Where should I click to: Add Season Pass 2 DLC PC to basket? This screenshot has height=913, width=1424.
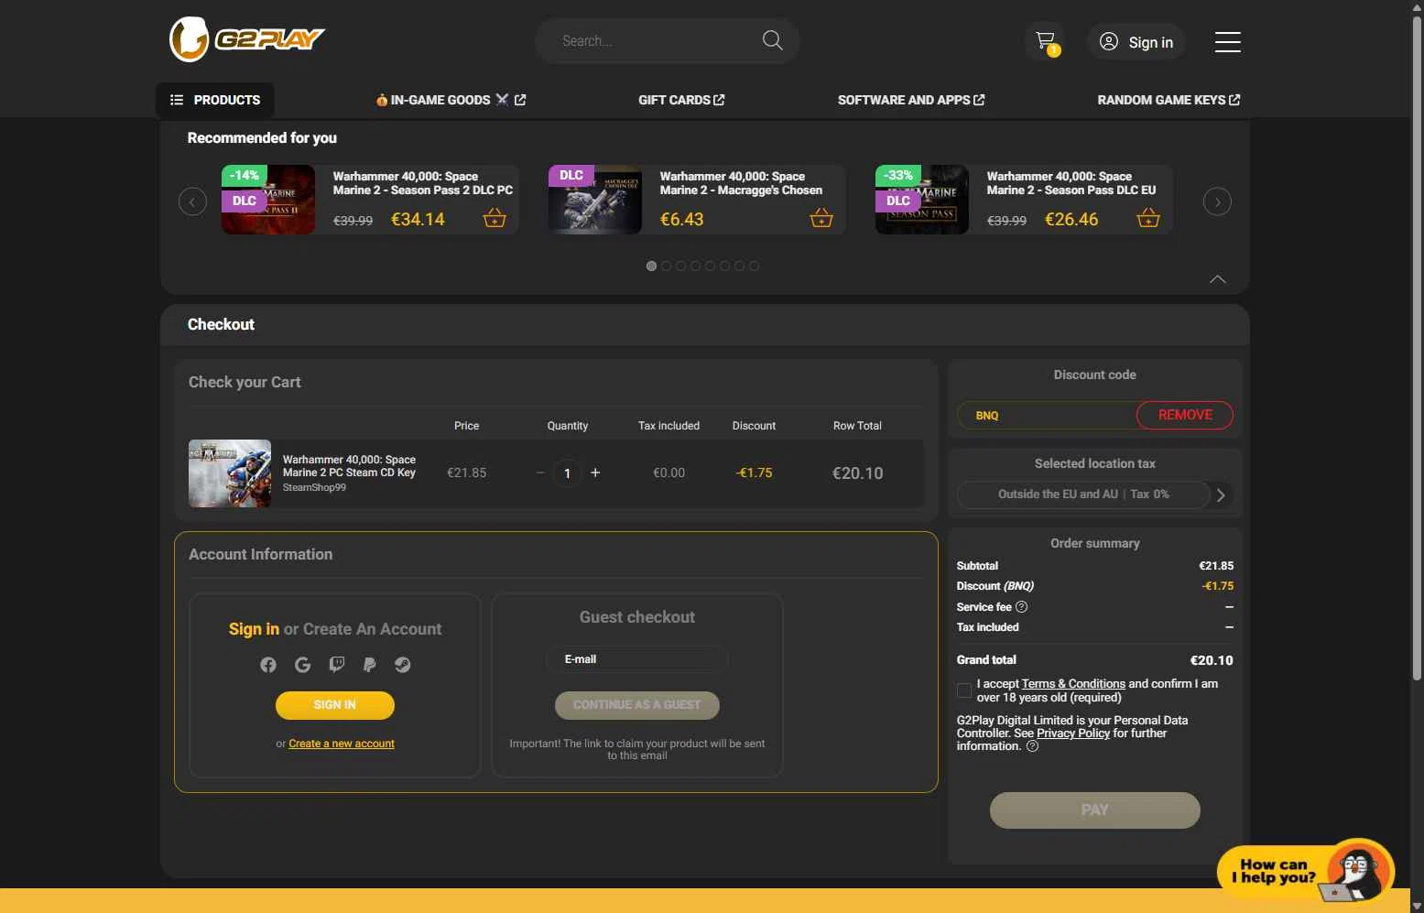(x=495, y=218)
